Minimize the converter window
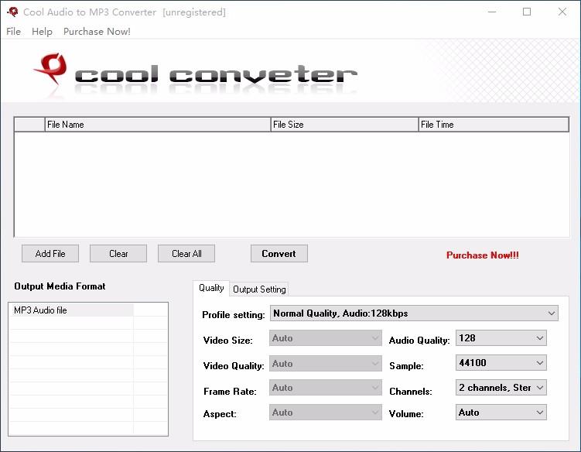The width and height of the screenshot is (581, 452). pyautogui.click(x=492, y=12)
